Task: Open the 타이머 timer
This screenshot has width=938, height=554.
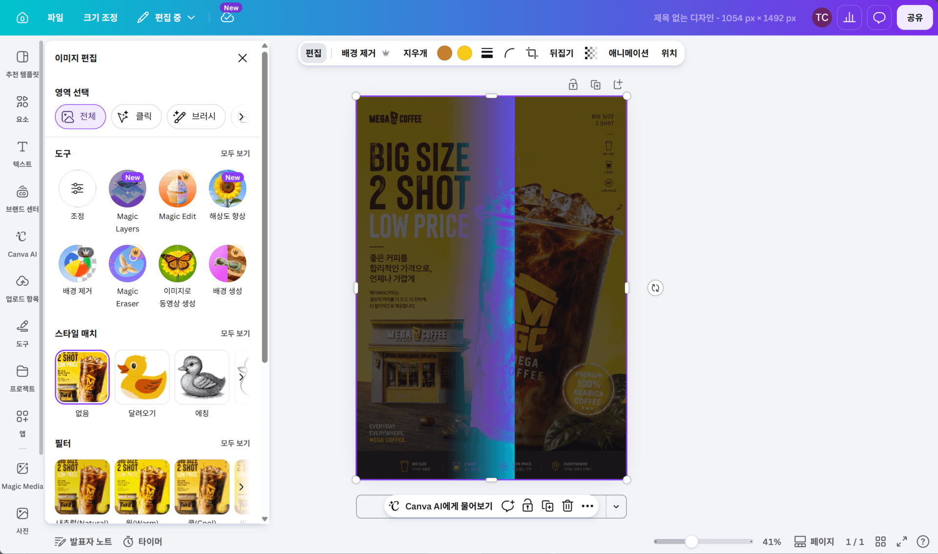Action: tap(143, 541)
